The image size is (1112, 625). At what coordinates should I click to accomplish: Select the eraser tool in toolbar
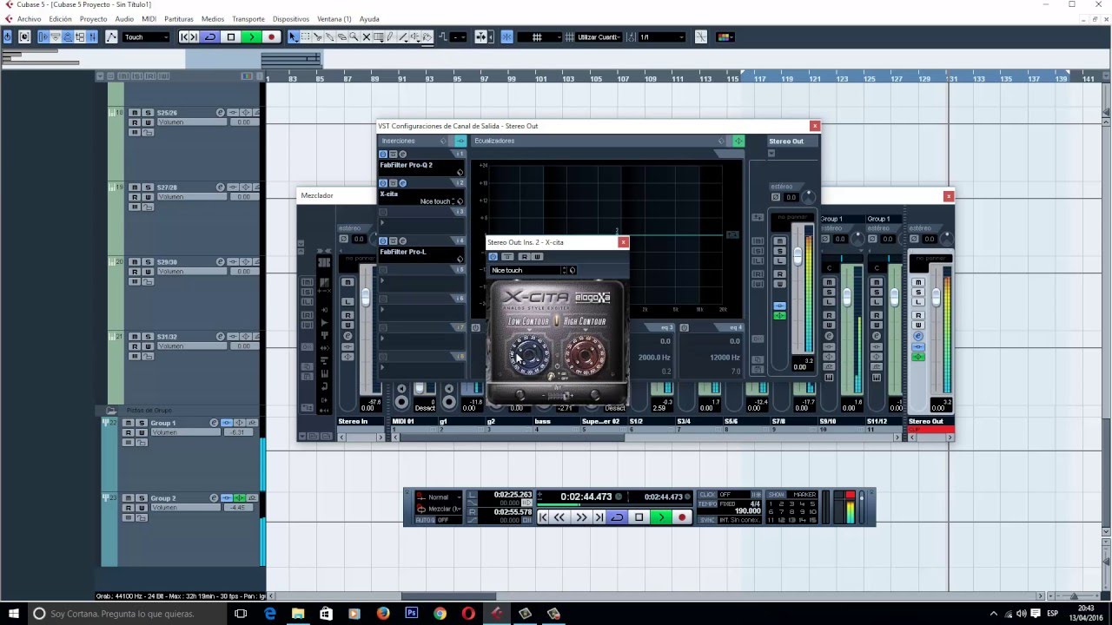pyautogui.click(x=341, y=36)
